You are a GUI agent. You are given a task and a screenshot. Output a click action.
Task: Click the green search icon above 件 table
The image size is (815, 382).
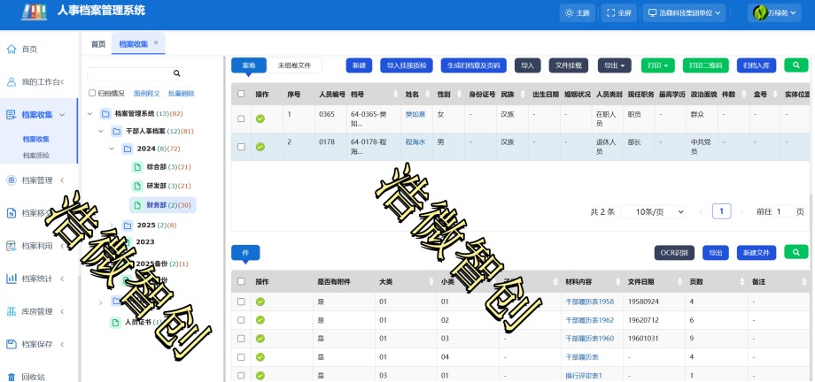coord(796,253)
